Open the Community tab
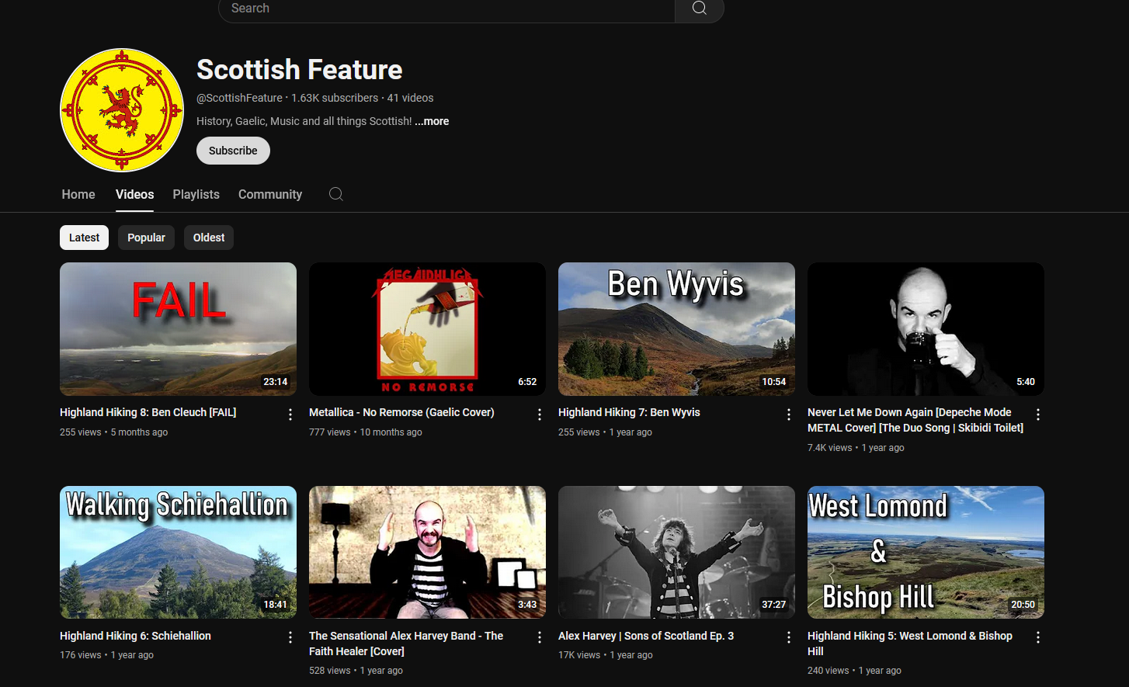1129x687 pixels. pos(270,194)
